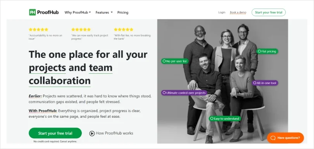Screen dimensions: 314x149
Task: Click the Login link
Action: 222,12
